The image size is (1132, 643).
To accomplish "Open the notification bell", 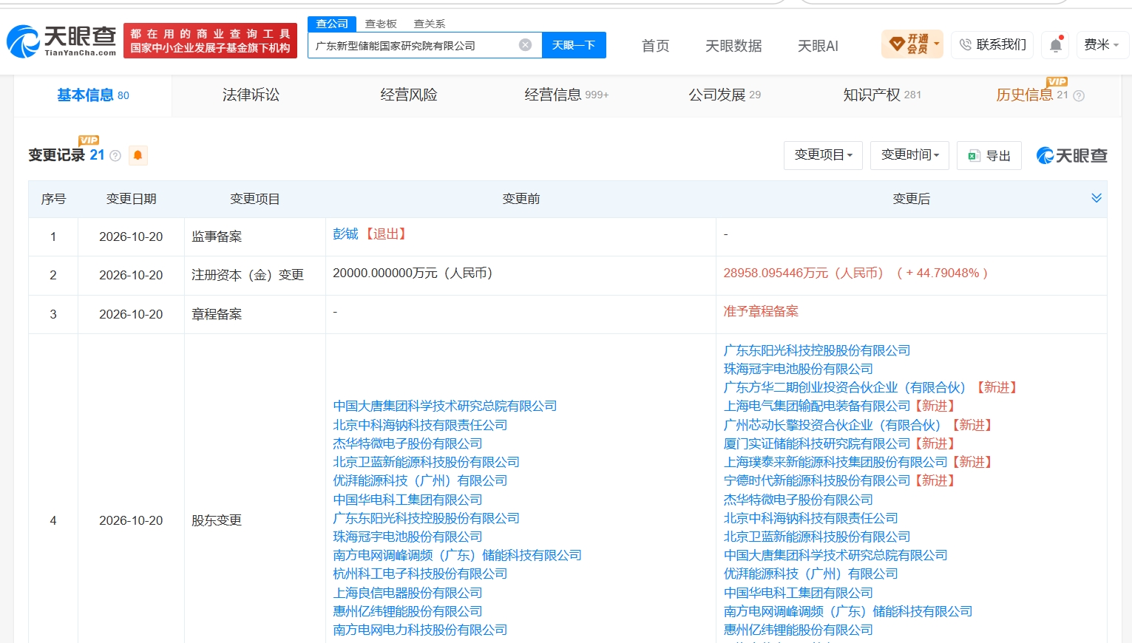I will click(1056, 45).
